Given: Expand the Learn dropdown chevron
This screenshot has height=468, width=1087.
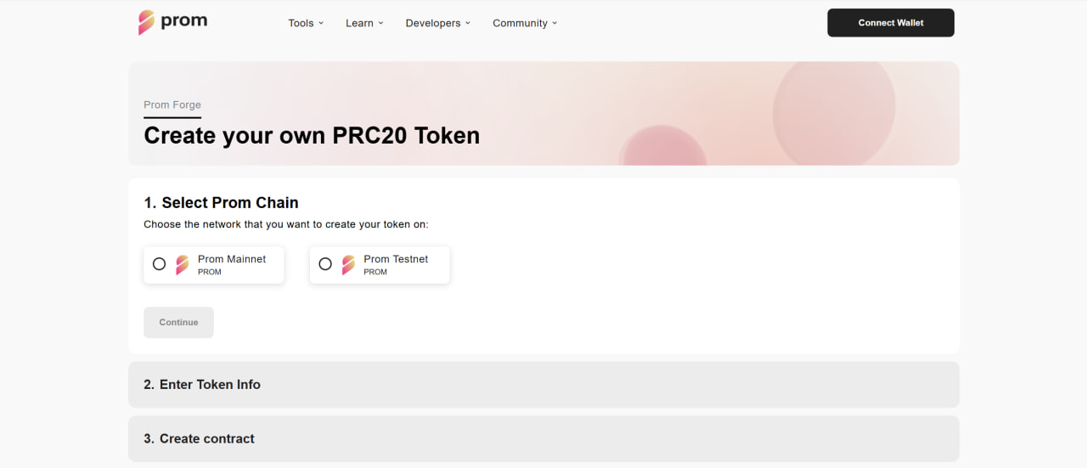Looking at the screenshot, I should 380,23.
